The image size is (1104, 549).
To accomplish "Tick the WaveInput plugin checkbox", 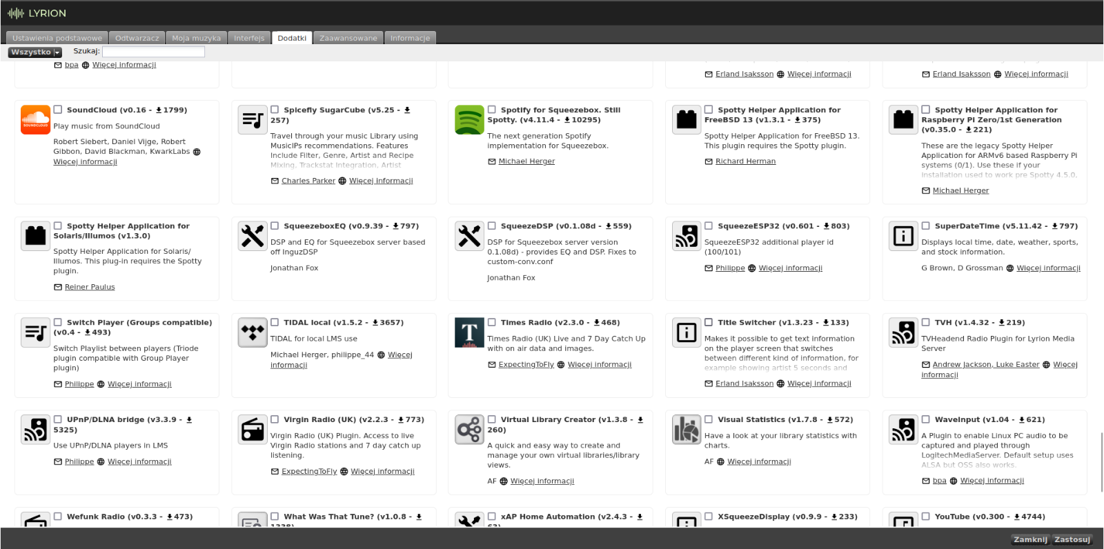I will [926, 419].
